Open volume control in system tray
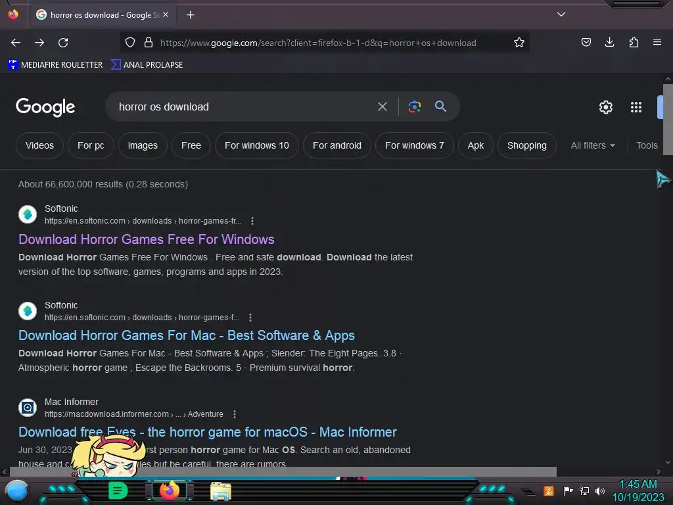This screenshot has width=673, height=505. tap(599, 491)
